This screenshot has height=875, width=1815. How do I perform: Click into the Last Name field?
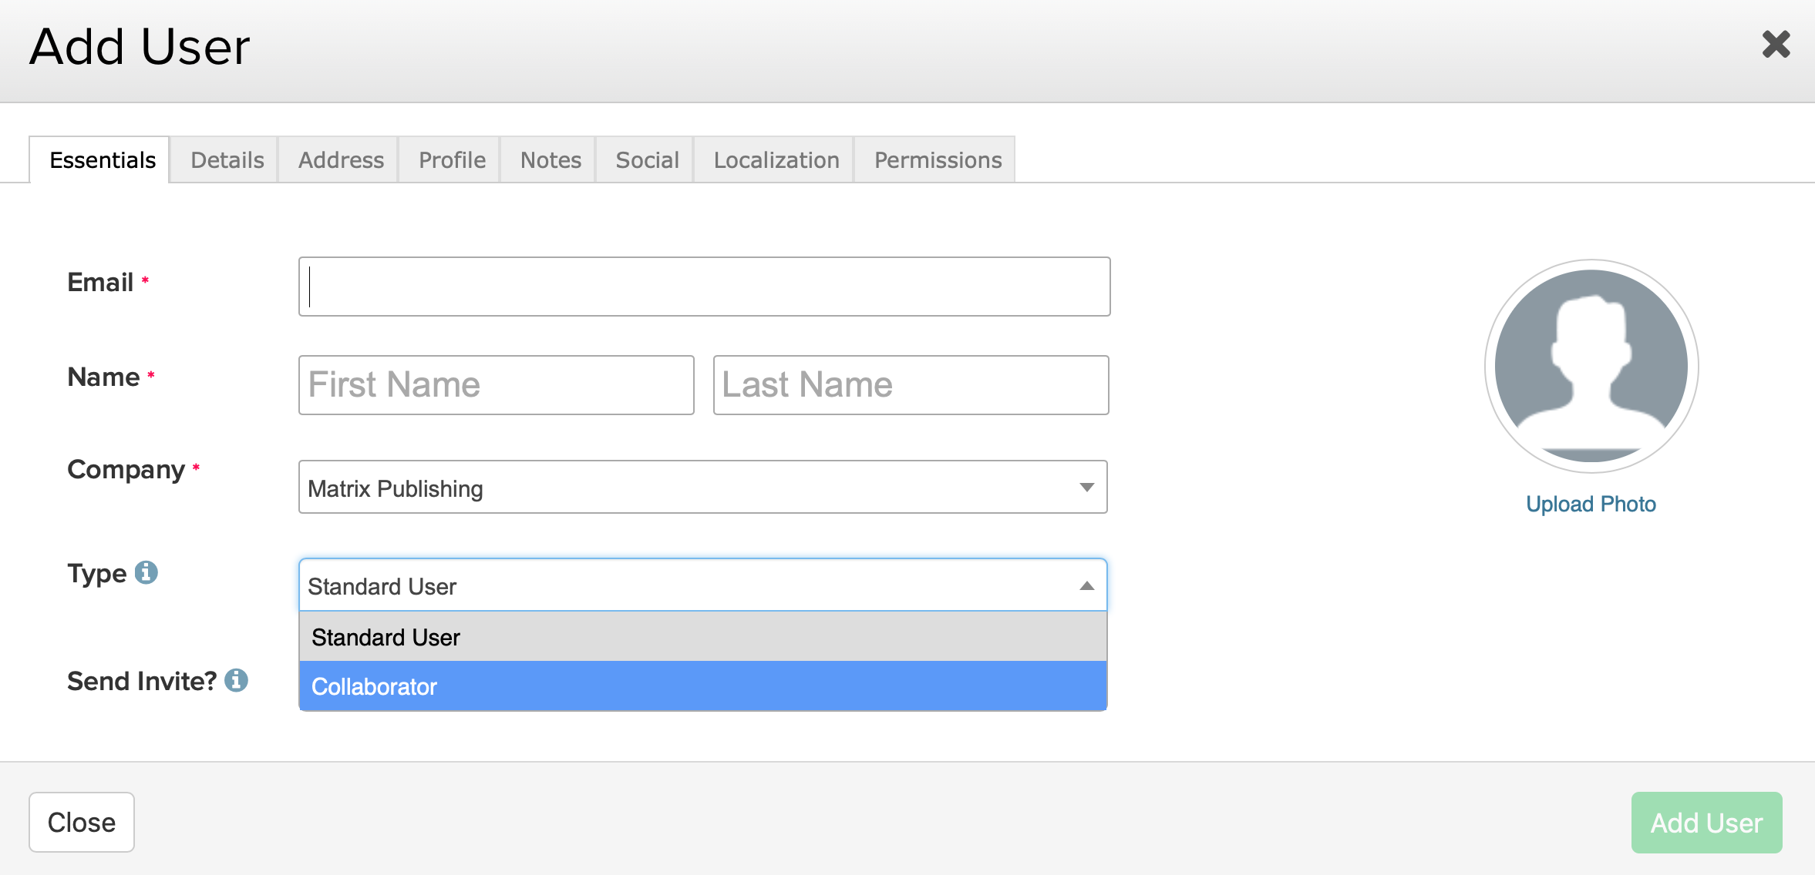point(911,385)
